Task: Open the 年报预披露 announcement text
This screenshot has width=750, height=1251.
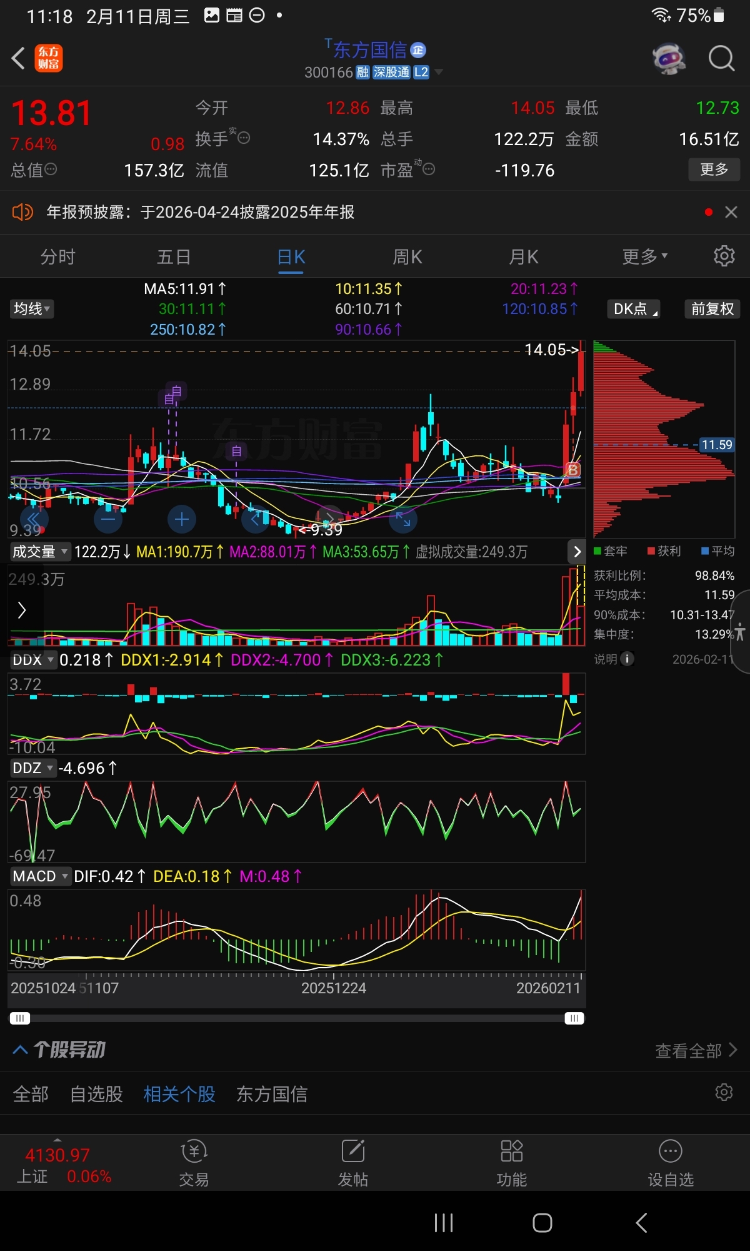Action: [x=200, y=212]
